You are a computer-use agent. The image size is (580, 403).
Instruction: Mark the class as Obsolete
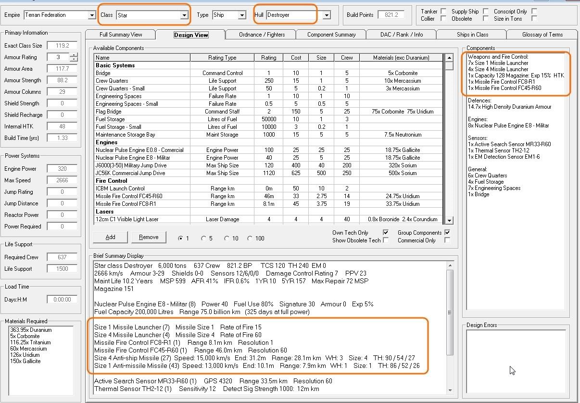486,19
